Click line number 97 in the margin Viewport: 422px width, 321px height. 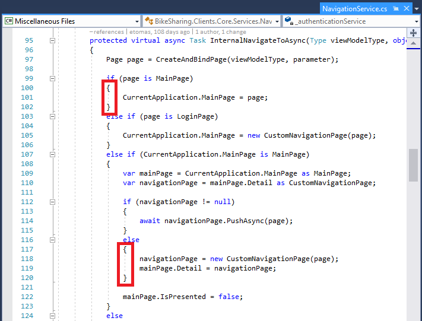coord(29,59)
